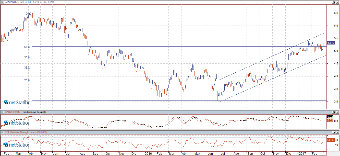Click the black 0.02 MACD value tag

pyautogui.click(x=330, y=117)
